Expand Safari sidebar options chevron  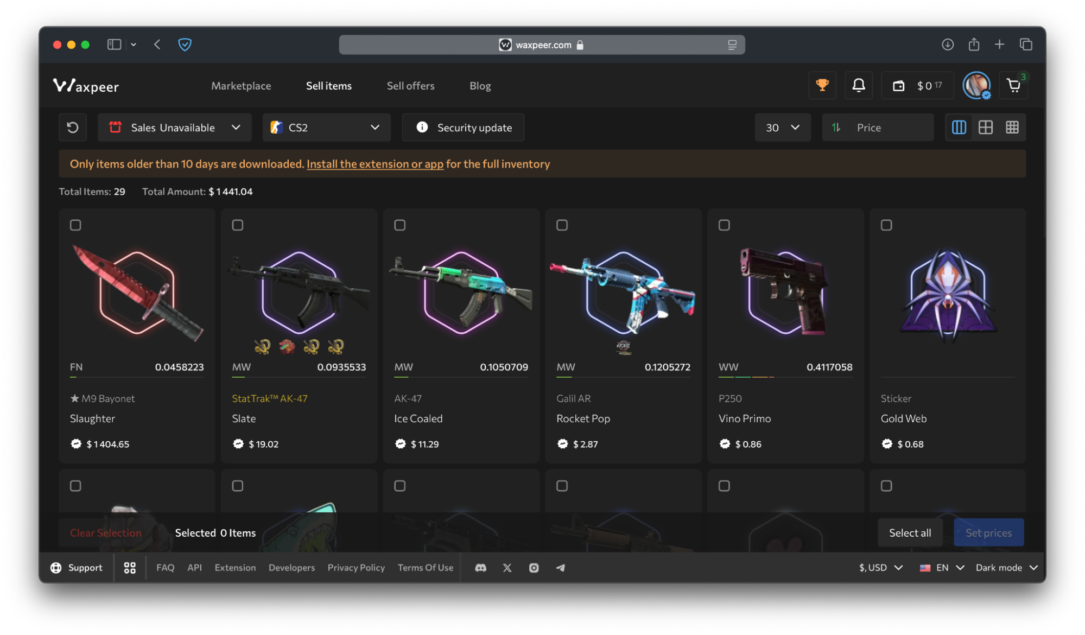click(x=134, y=45)
